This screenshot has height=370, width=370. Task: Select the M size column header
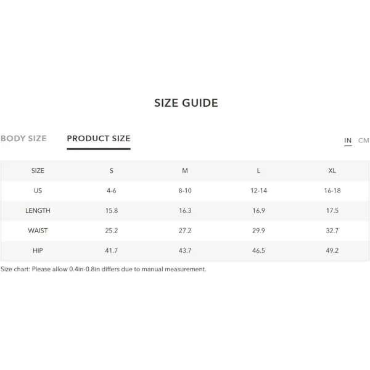pos(185,171)
